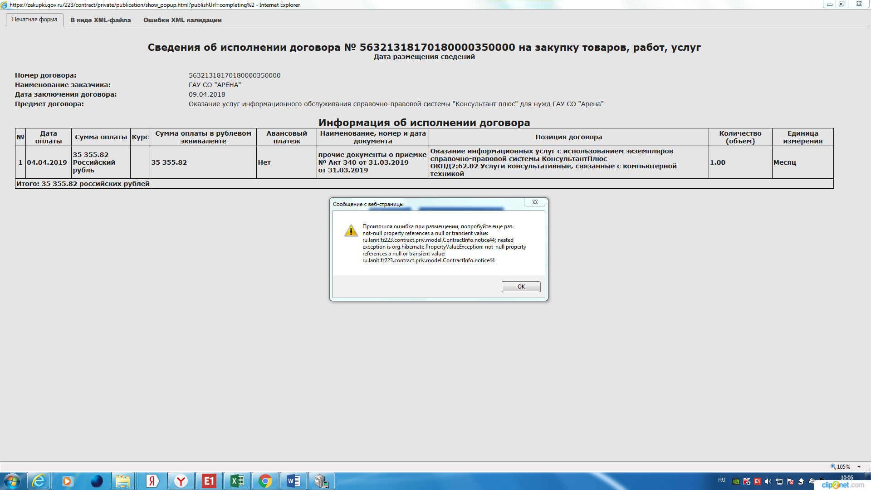Click the Количество (объем) column header
871x490 pixels.
pos(740,137)
